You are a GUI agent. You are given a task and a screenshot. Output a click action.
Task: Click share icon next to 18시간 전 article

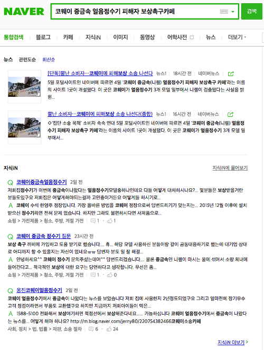(x=231, y=73)
